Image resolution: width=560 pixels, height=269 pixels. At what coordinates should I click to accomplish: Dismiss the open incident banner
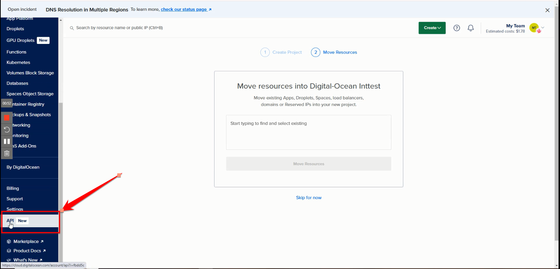tap(547, 10)
